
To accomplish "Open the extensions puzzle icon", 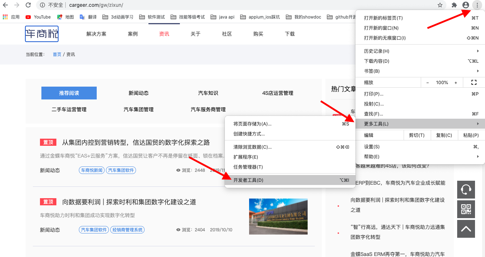I will click(454, 5).
